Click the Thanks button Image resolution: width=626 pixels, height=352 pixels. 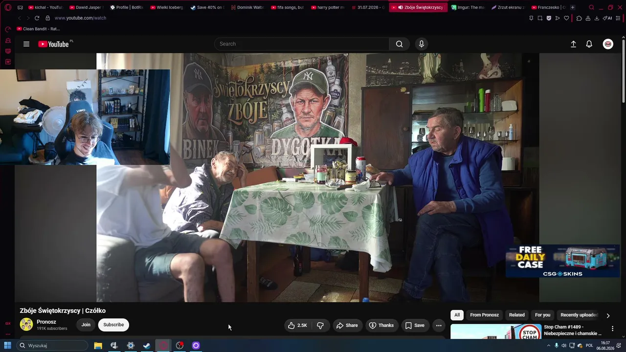381,325
